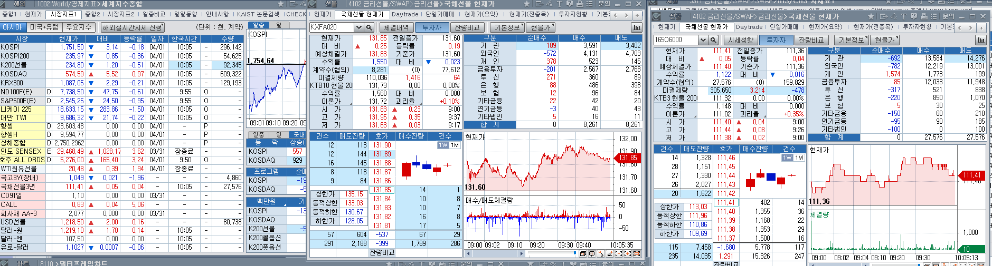992x266 pixels.
Task: Select 주요지수 toggle
Action: 79,27
